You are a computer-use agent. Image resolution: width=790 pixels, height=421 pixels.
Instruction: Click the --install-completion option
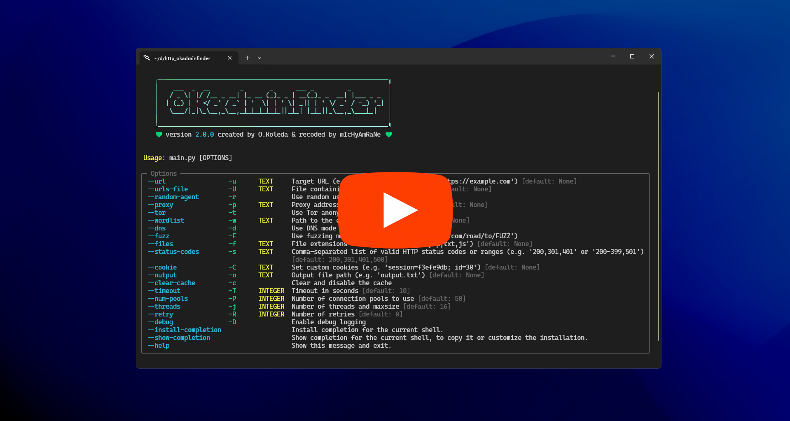point(184,330)
